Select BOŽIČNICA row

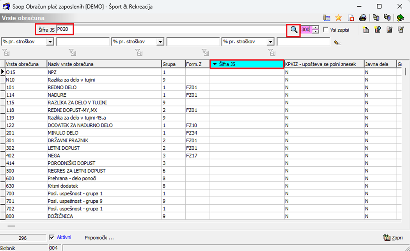point(201,216)
